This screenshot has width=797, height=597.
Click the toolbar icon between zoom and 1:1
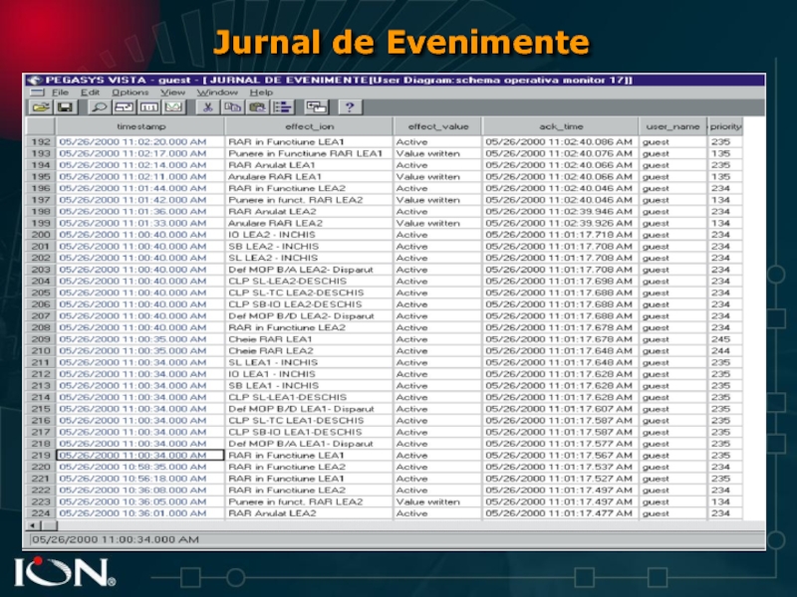[124, 107]
